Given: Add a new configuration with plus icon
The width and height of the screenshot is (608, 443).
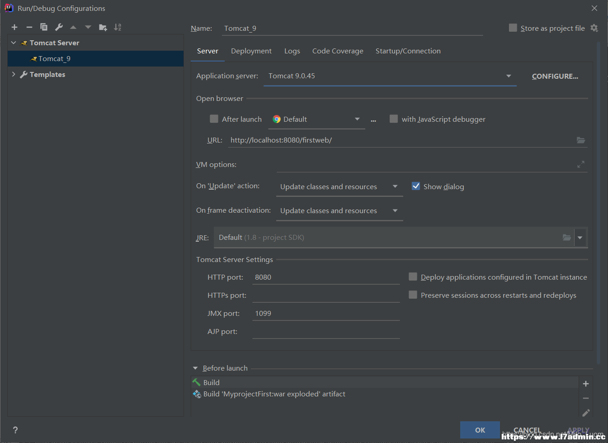Looking at the screenshot, I should pyautogui.click(x=14, y=27).
